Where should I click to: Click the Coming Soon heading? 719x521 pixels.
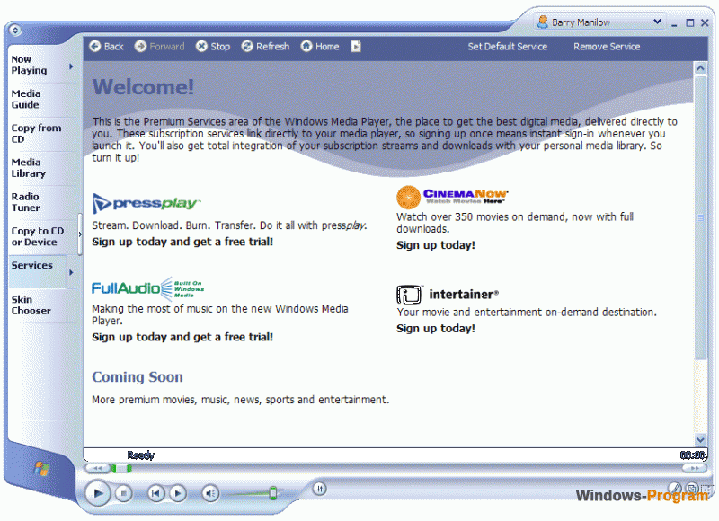pos(138,376)
